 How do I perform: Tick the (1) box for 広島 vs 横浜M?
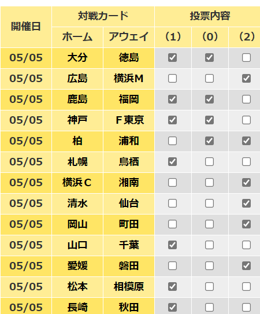pyautogui.click(x=172, y=79)
